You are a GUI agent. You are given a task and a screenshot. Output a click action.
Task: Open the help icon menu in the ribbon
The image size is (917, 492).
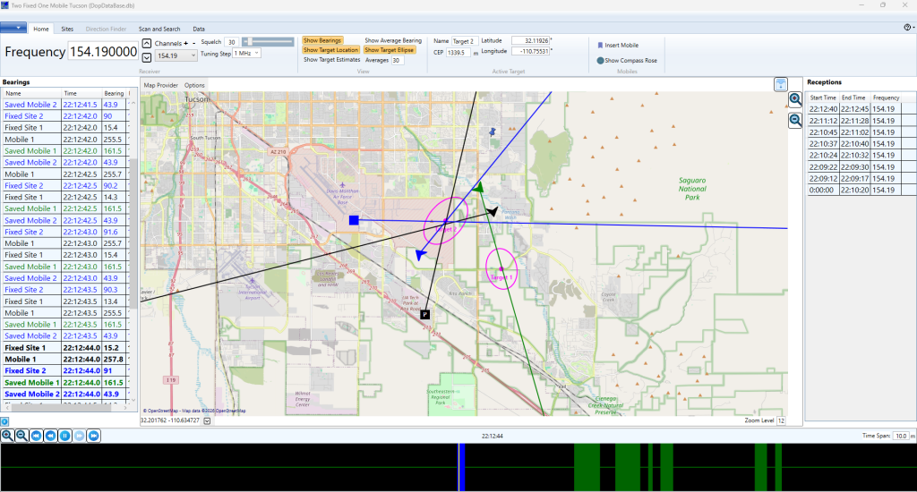click(x=907, y=29)
